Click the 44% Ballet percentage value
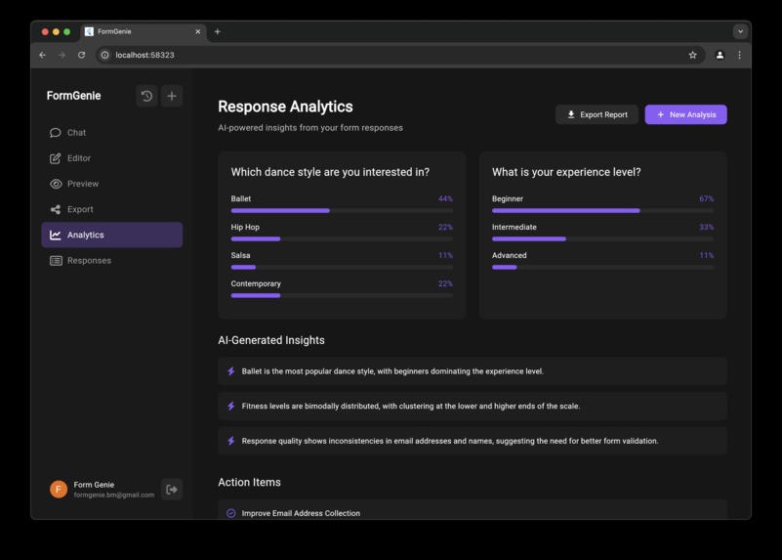The width and height of the screenshot is (782, 560). point(445,198)
